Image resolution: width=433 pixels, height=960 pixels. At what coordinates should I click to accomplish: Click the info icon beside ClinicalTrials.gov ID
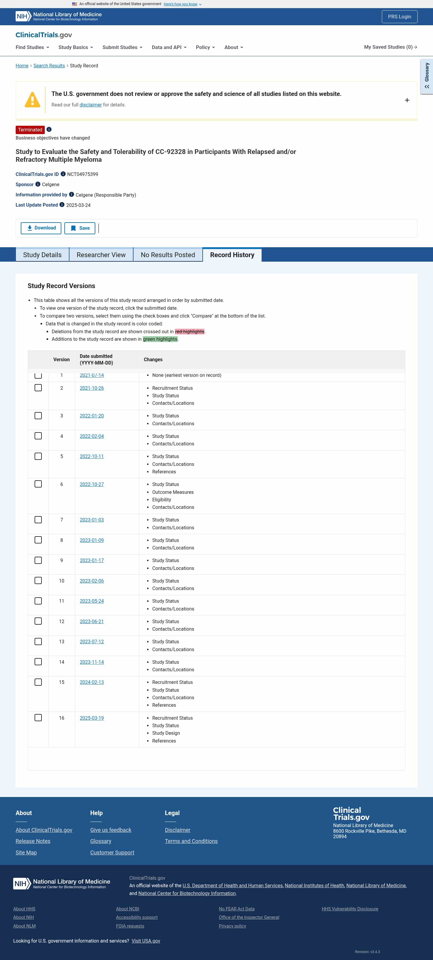click(x=63, y=174)
